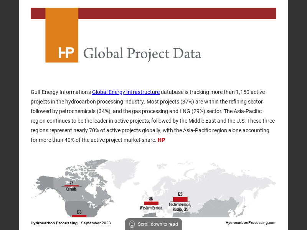Click the Western Europe label text
The height and width of the screenshot is (230, 307).
point(151,208)
